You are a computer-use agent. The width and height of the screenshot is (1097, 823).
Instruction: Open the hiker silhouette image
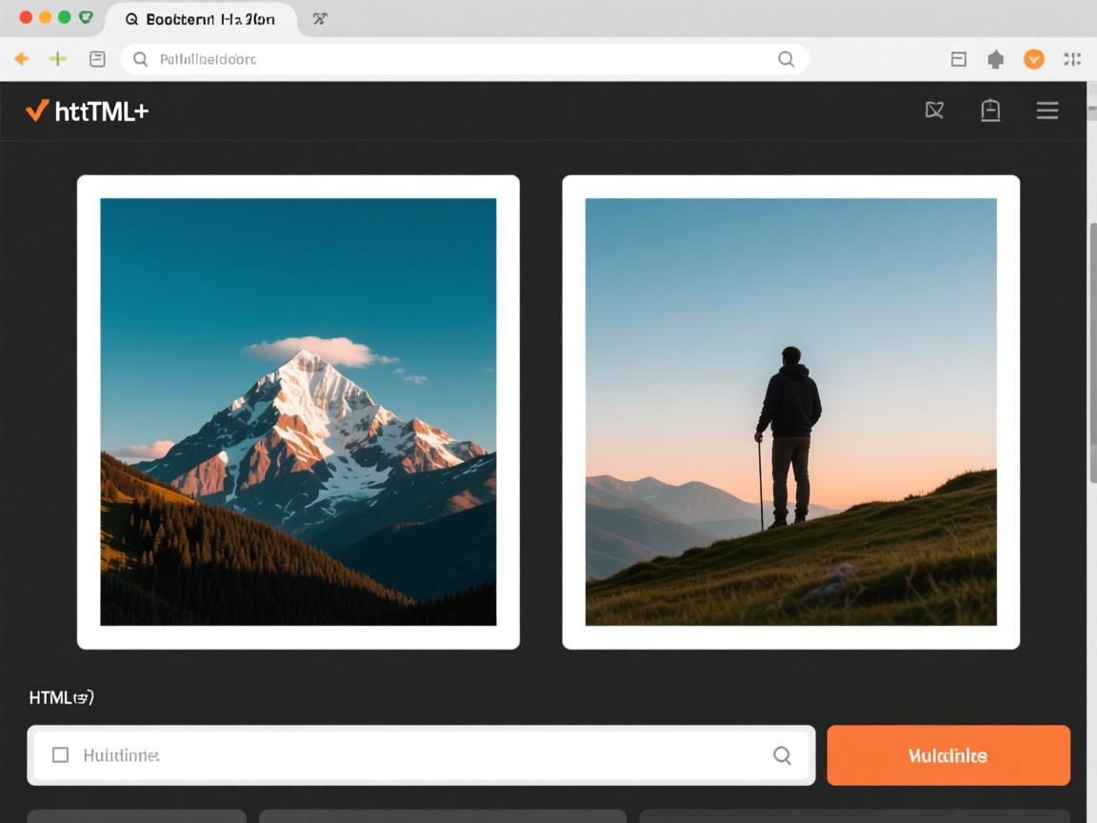click(790, 411)
